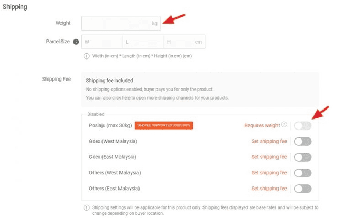The width and height of the screenshot is (351, 218).
Task: Click the info icon before the dimensions hint
Action: tap(86, 56)
